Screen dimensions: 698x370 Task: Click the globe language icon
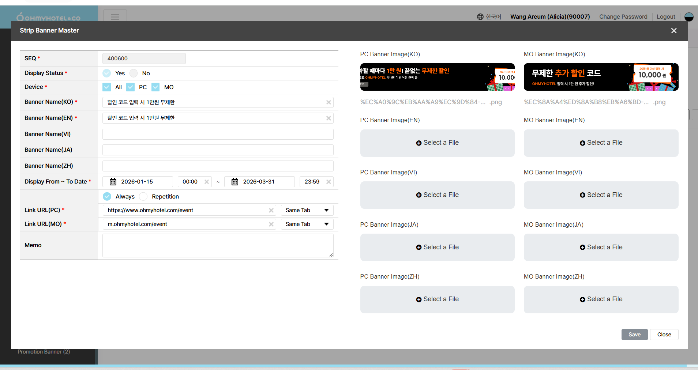[x=480, y=17]
